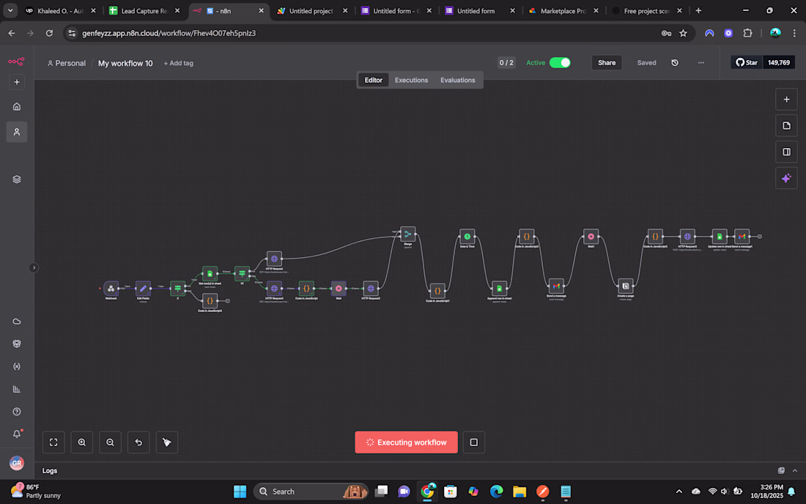This screenshot has height=504, width=806.
Task: Switch to the Executions tab
Action: [411, 80]
